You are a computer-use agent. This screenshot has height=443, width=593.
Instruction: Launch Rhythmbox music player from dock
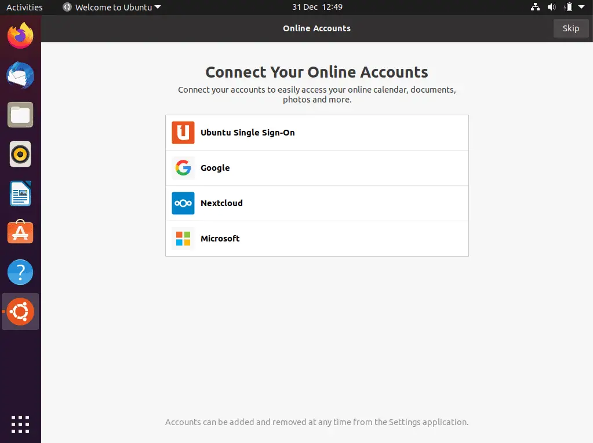click(x=20, y=154)
